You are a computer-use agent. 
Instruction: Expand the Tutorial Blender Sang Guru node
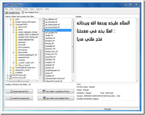[x=10, y=68]
